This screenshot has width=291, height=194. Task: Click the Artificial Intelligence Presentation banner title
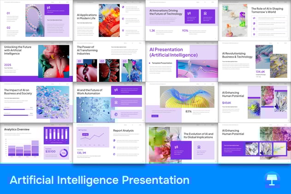point(99,180)
